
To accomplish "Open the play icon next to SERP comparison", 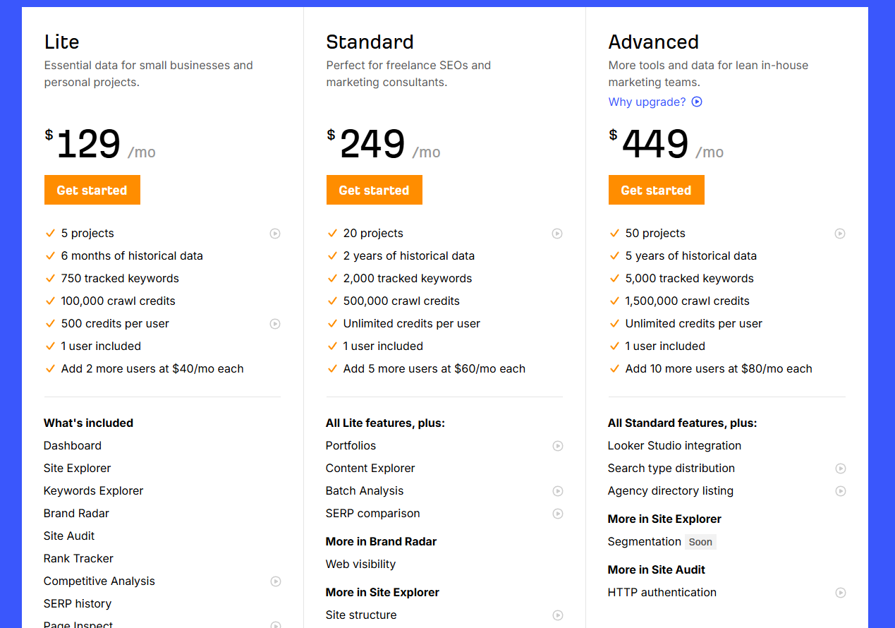I will point(557,514).
